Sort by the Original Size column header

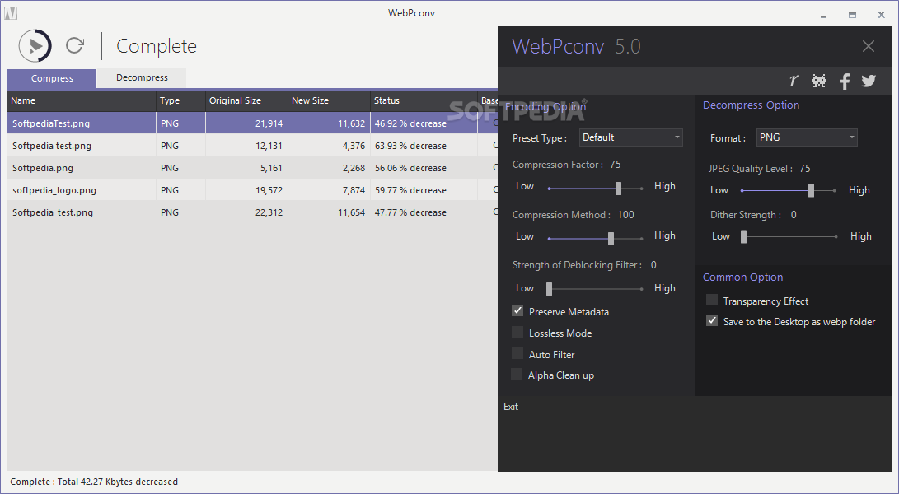click(246, 101)
